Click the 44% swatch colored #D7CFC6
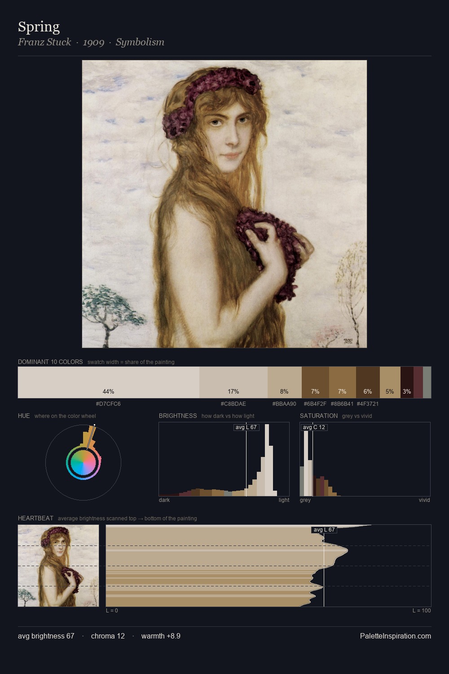This screenshot has height=674, width=449. click(x=109, y=382)
